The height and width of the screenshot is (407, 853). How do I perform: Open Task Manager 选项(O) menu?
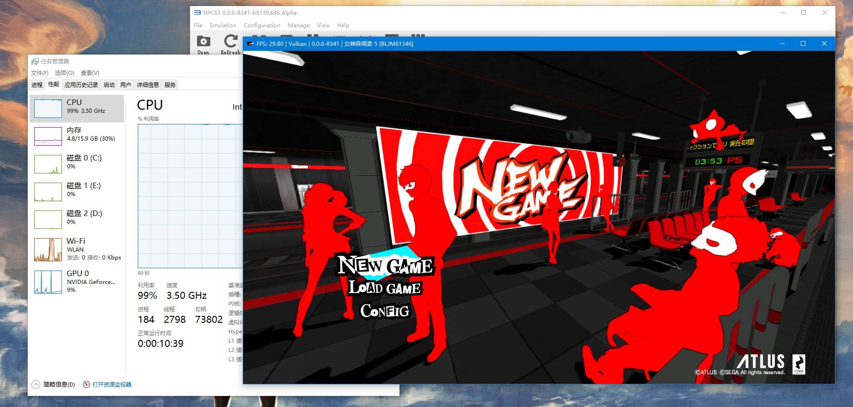(x=64, y=73)
